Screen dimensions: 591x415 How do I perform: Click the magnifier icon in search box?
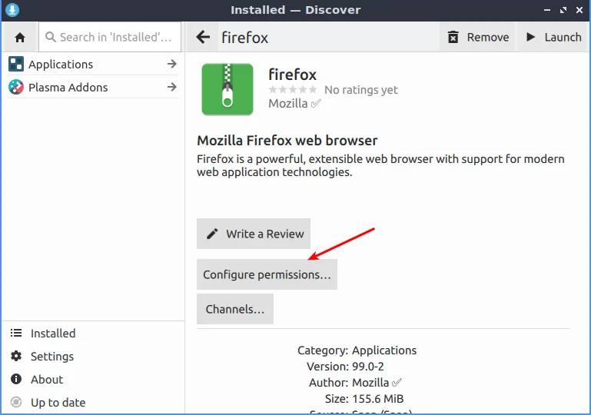(x=51, y=37)
